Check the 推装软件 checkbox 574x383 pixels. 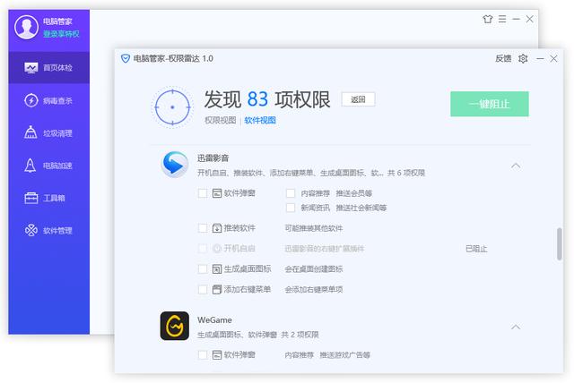coord(203,228)
